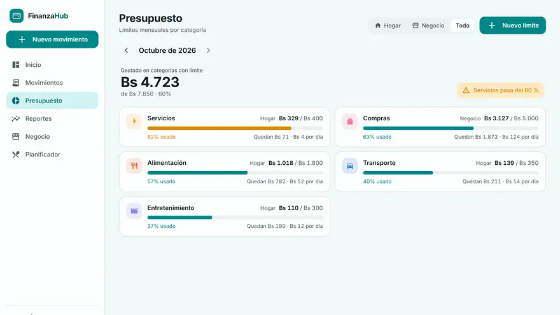
Task: Click 'Quedan Bs 71 · Bs 4 por día'
Action: (288, 137)
